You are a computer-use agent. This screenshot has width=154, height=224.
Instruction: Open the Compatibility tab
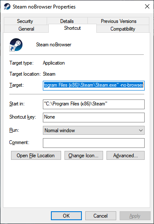[123, 29]
